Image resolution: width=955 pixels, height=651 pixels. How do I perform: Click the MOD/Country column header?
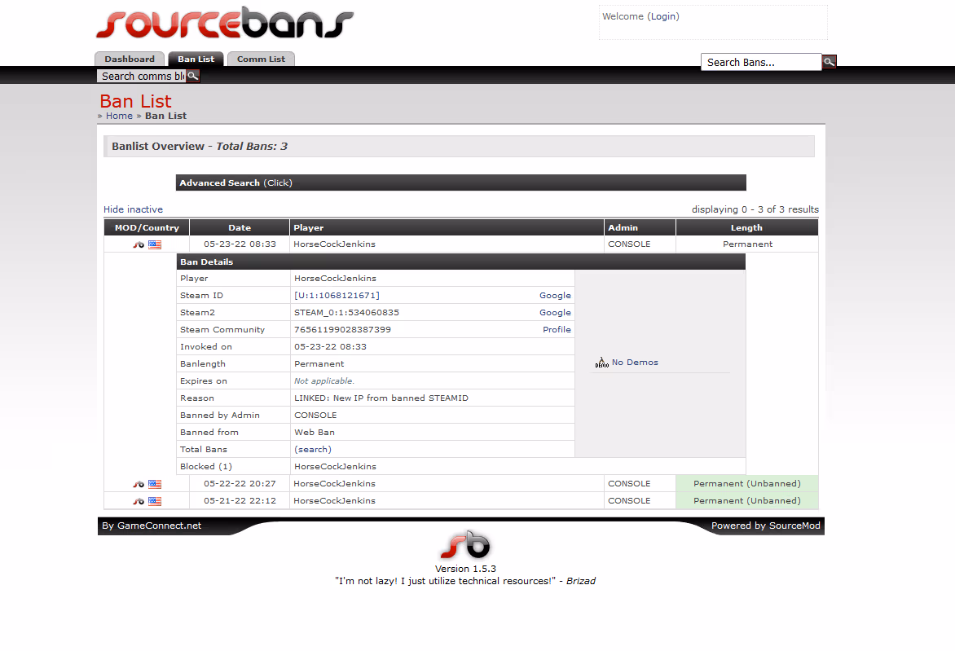(147, 228)
